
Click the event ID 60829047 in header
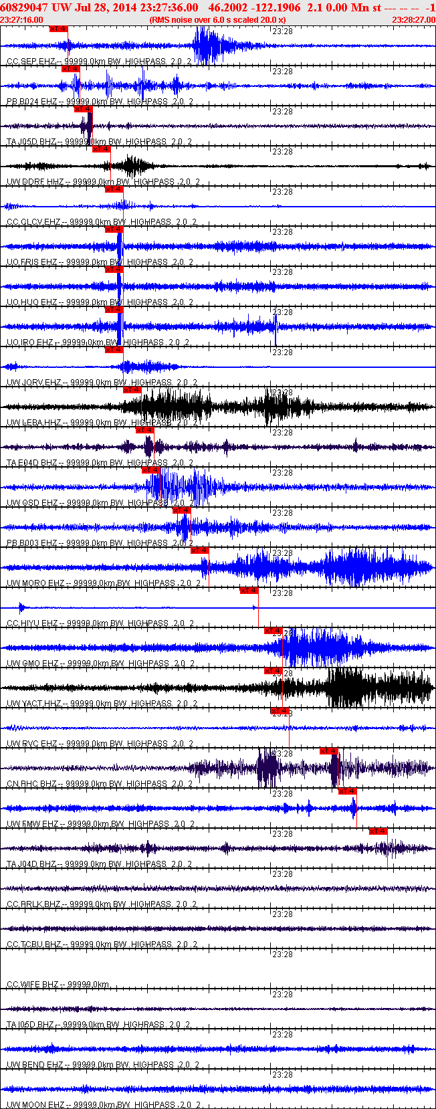pos(24,7)
